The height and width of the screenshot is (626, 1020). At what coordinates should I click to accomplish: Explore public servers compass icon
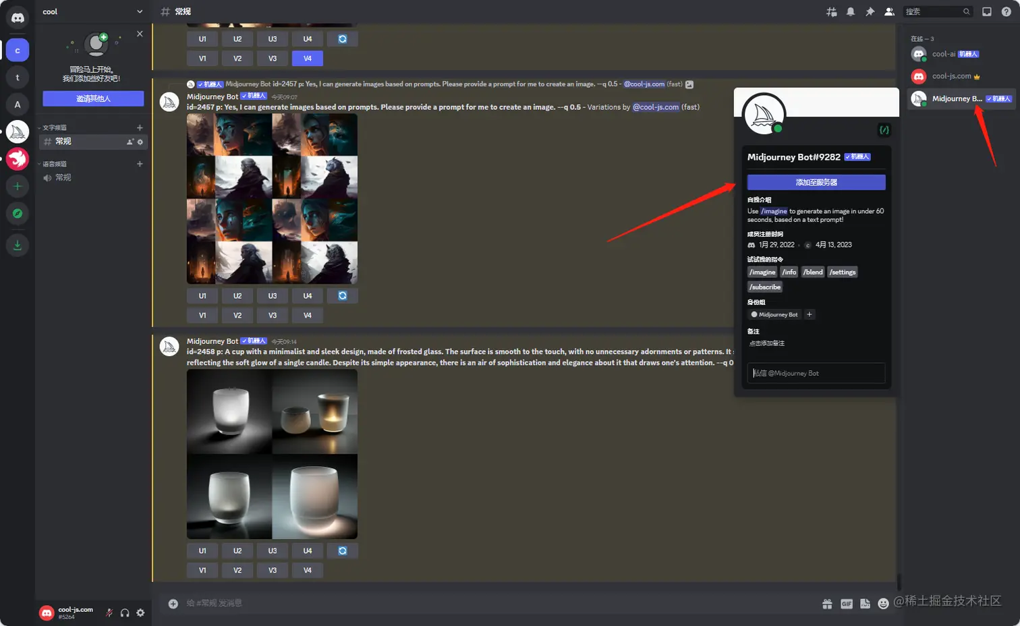coord(18,214)
